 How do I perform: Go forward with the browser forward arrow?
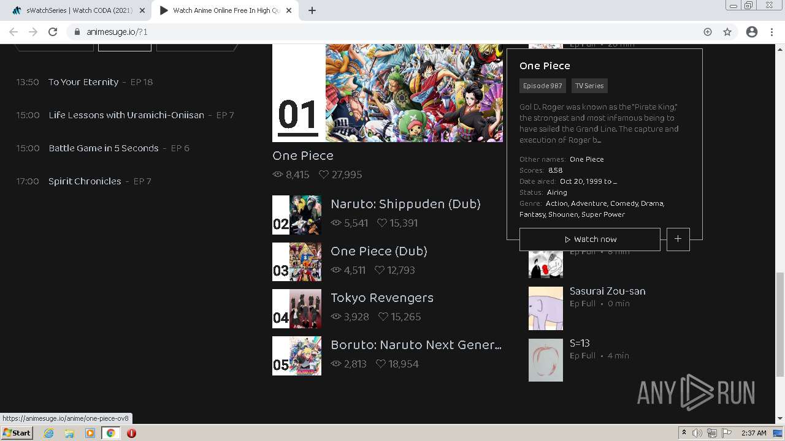tap(33, 32)
